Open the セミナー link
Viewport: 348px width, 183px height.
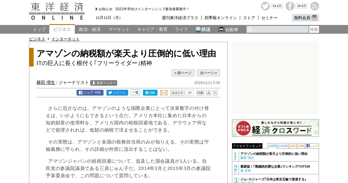269,18
